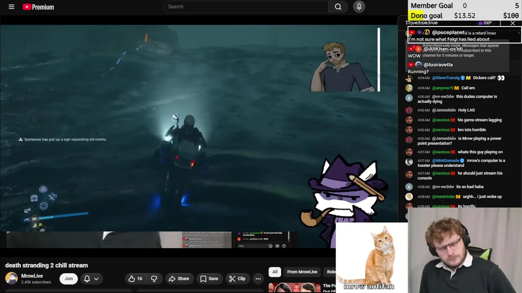Open more actions ellipsis under the video

click(x=258, y=279)
